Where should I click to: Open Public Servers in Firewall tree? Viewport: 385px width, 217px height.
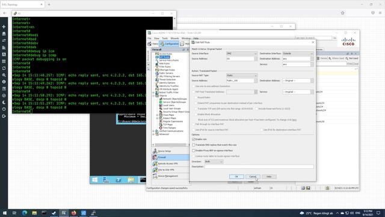pyautogui.click(x=166, y=73)
